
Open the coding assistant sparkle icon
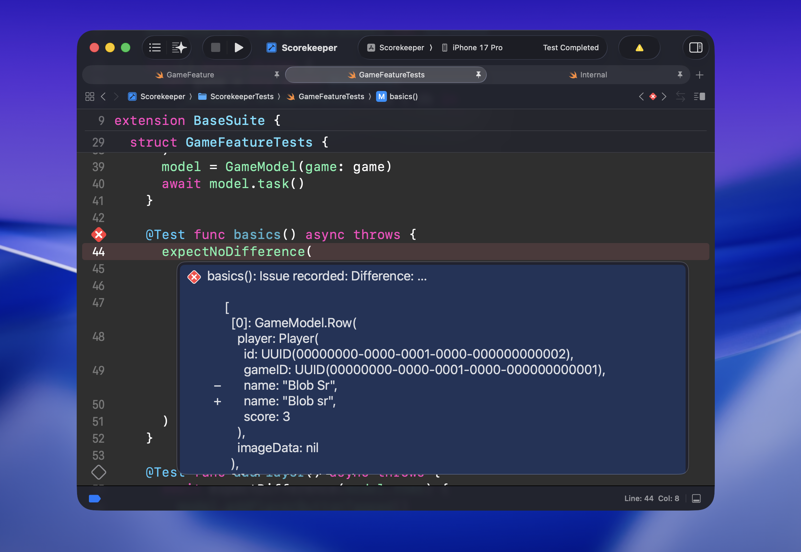click(179, 48)
